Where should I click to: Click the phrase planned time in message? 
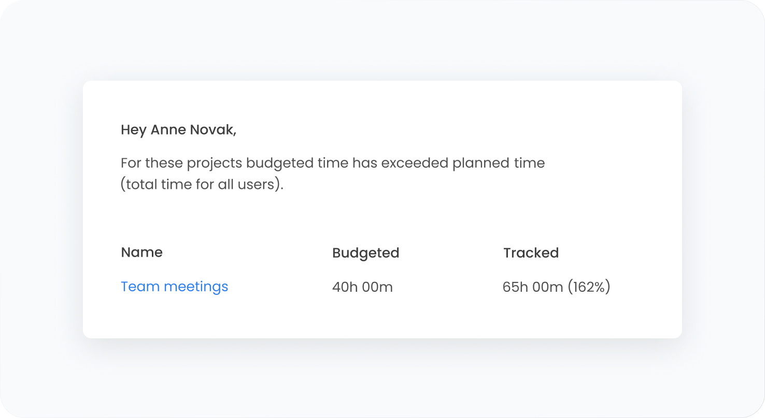point(499,163)
